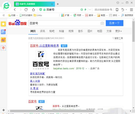The width and height of the screenshot is (135, 114).
Task: Click the vertical page scrollbar
Action: (x=133, y=32)
